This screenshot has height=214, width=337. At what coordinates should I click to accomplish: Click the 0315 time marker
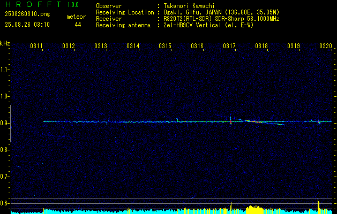coord(165,46)
